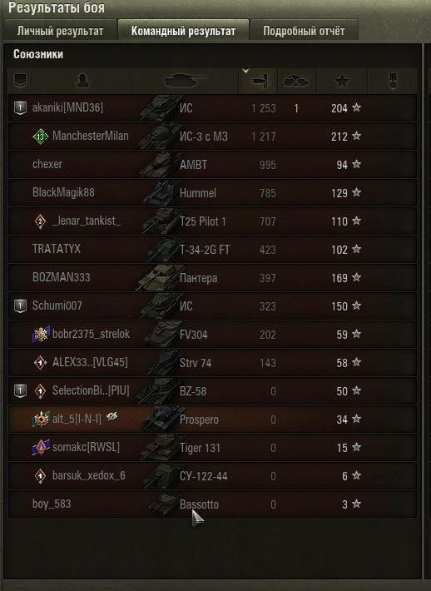
Task: Toggle the crossed-eye icon next to alt_5
Action: click(111, 416)
